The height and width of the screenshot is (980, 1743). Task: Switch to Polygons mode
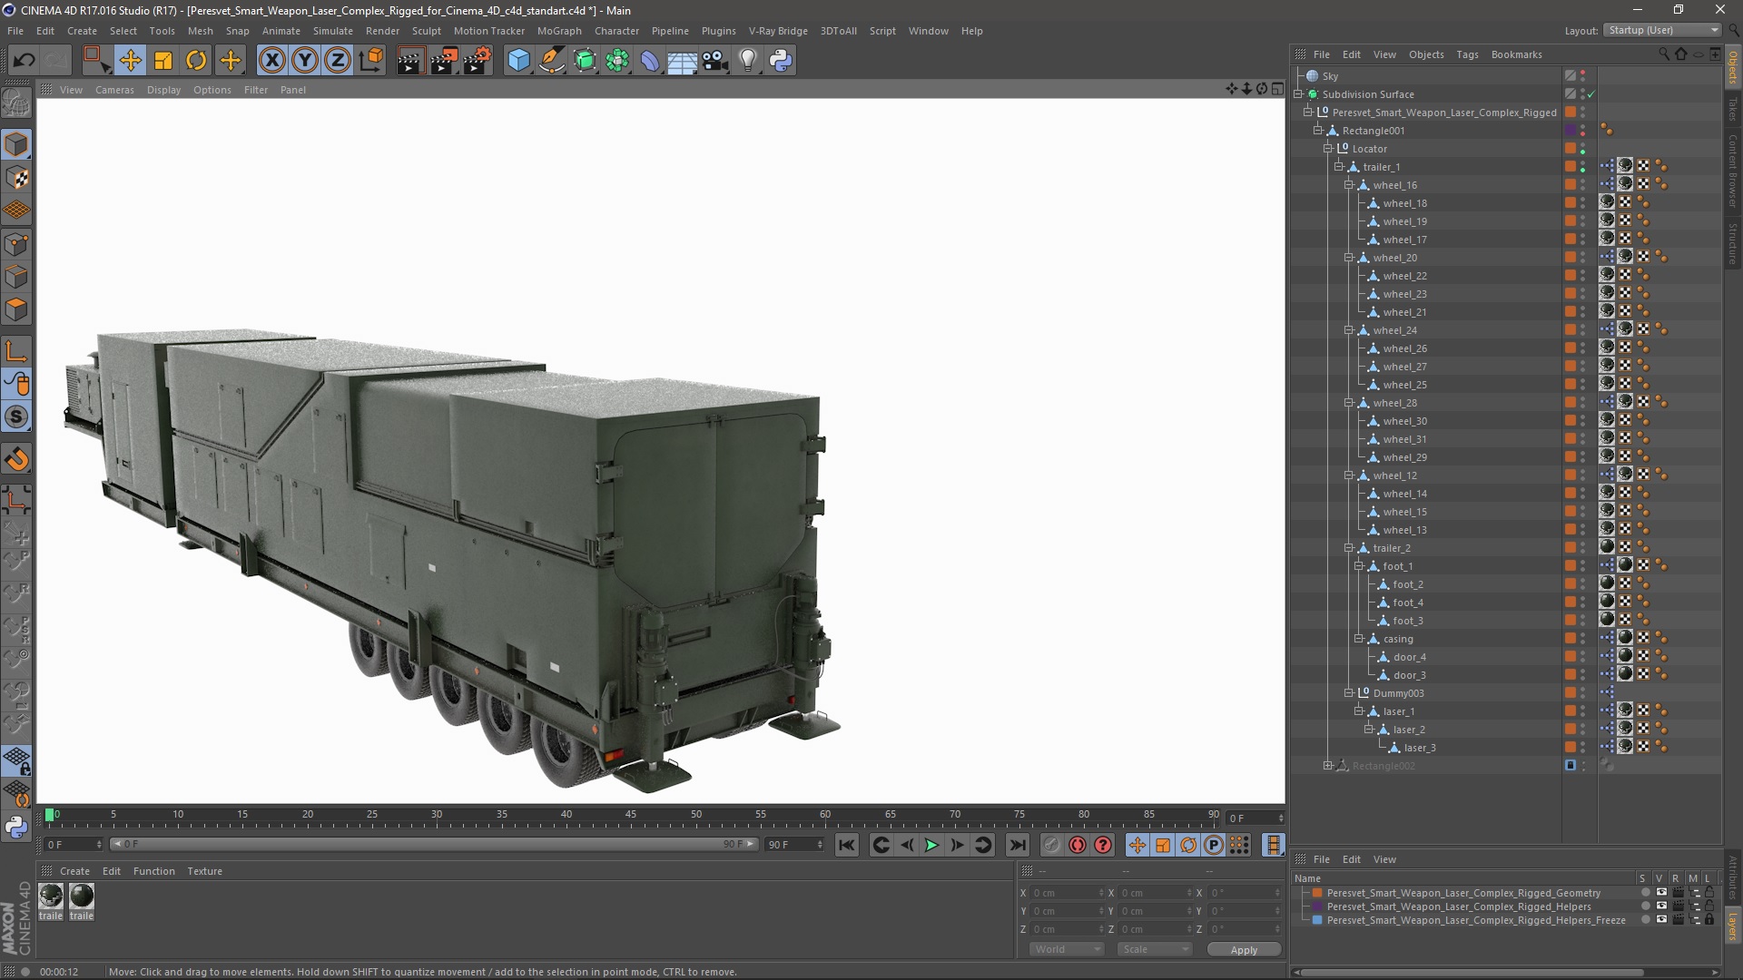pyautogui.click(x=16, y=309)
